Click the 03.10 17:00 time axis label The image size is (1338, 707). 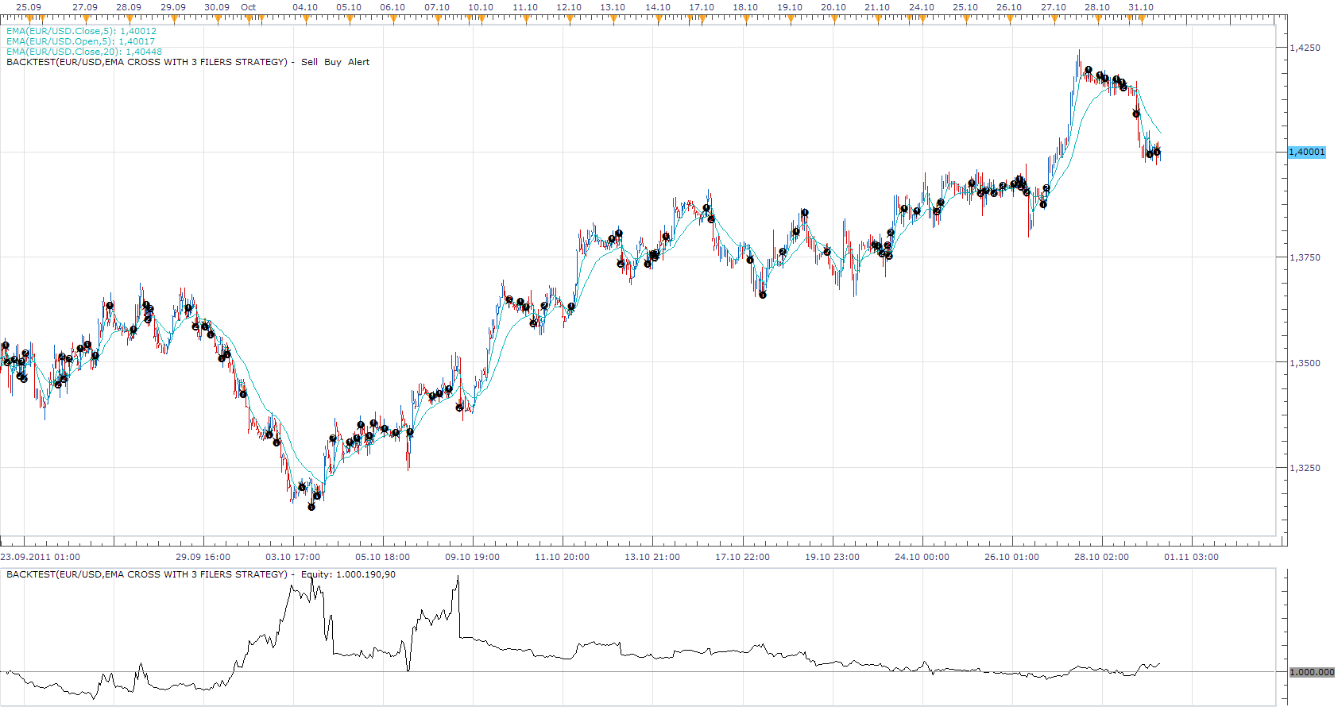point(292,557)
